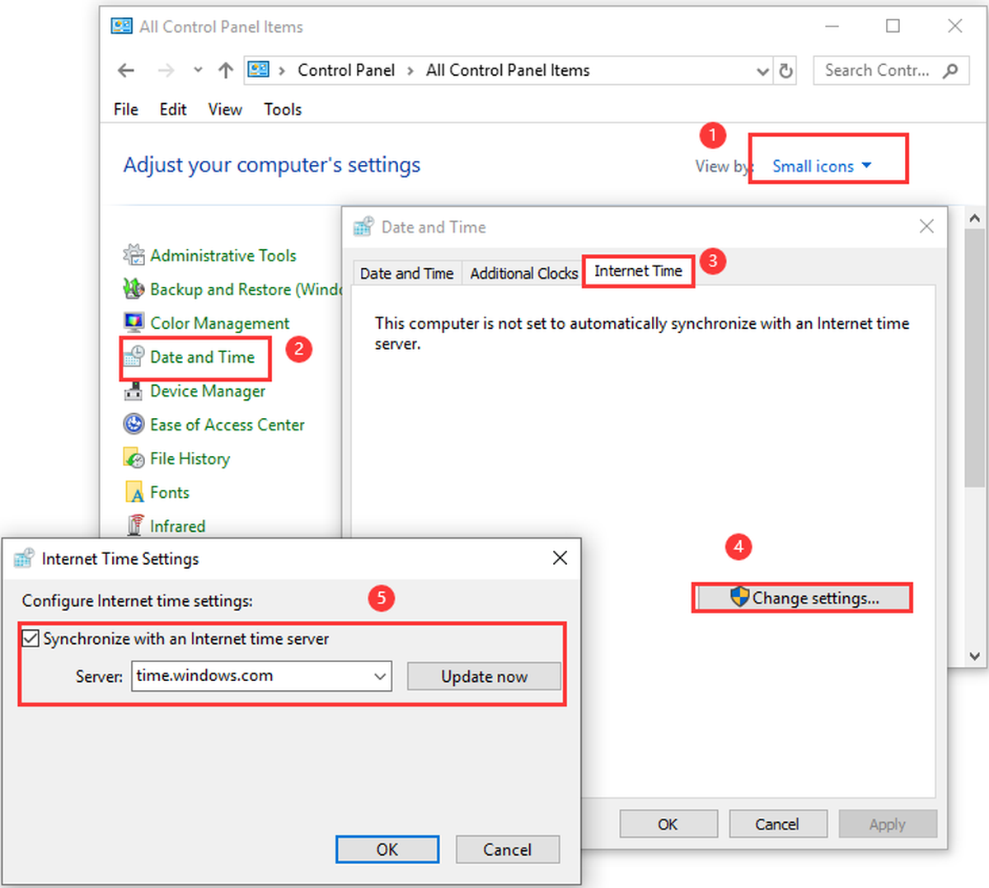989x888 pixels.
Task: Open Fonts icon
Action: 134,492
